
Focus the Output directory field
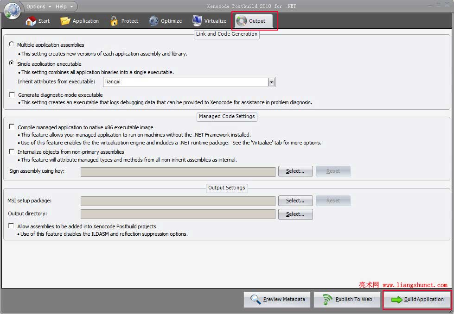pos(178,214)
